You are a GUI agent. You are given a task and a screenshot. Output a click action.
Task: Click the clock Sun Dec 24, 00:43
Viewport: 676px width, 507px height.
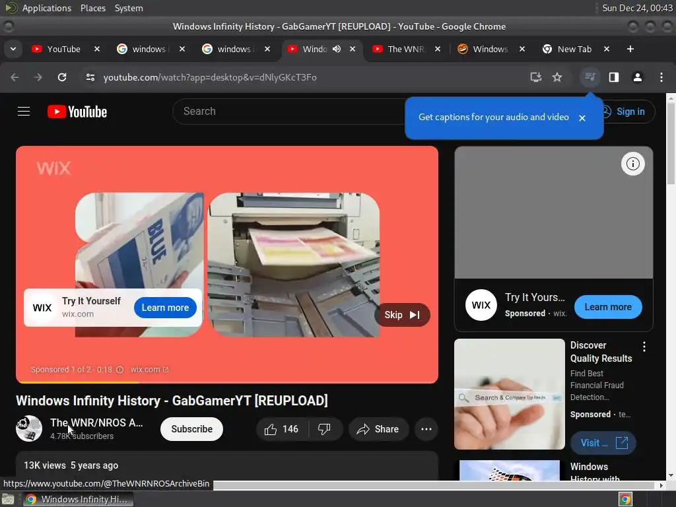[x=637, y=8]
